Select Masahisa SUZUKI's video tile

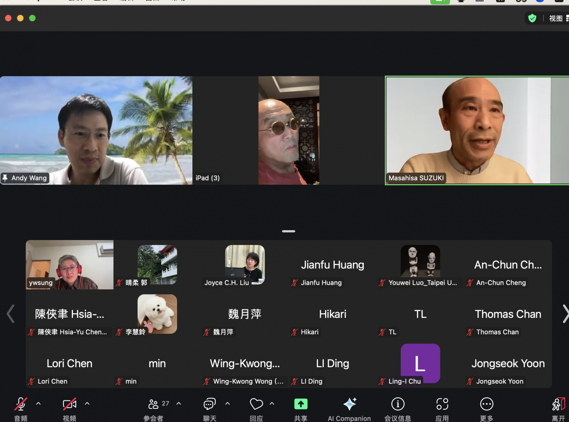(x=477, y=130)
